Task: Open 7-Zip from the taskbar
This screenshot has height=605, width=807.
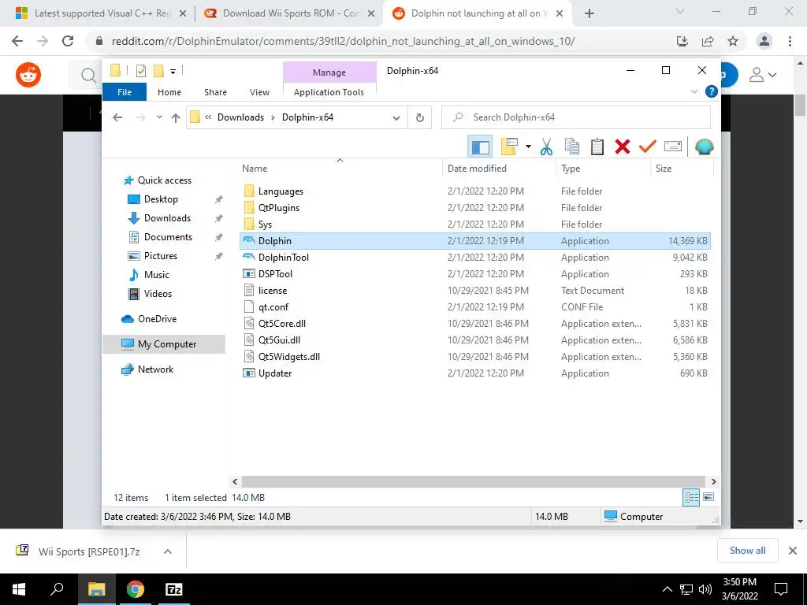Action: click(173, 589)
